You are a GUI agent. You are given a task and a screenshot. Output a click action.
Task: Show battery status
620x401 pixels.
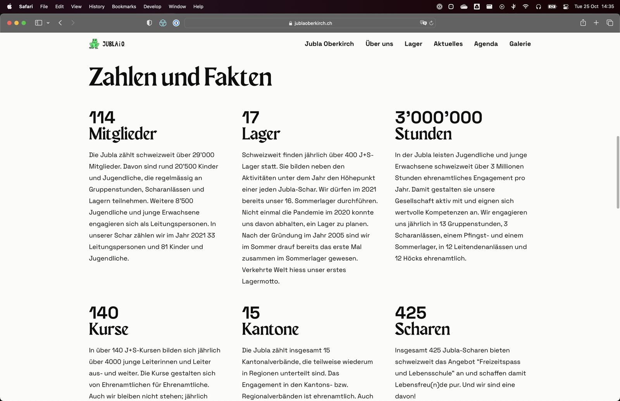(x=552, y=6)
